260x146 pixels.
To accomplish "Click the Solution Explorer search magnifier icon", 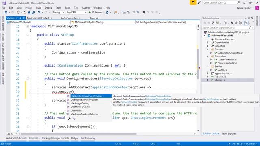I will coord(250,28).
